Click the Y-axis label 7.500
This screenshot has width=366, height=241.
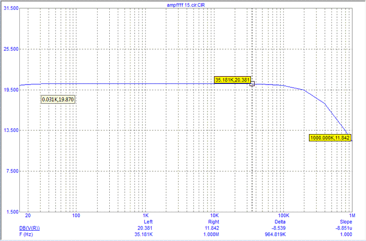click(12, 171)
